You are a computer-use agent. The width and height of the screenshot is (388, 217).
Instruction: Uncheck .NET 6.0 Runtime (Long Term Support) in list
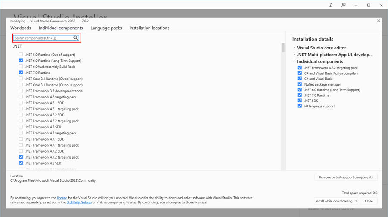tap(21, 61)
